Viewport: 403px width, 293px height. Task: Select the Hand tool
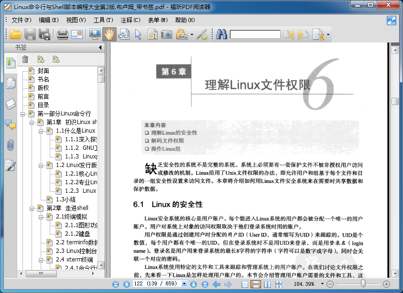click(109, 34)
